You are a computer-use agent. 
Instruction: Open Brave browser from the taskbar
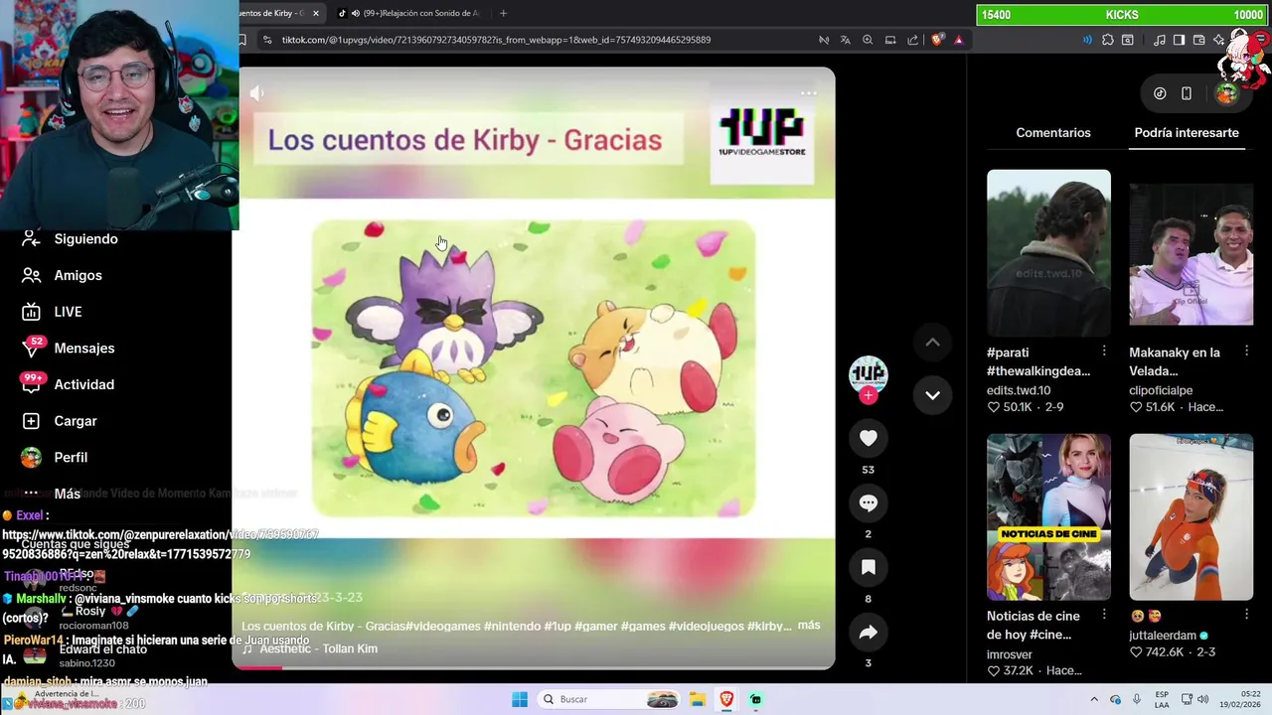[726, 699]
